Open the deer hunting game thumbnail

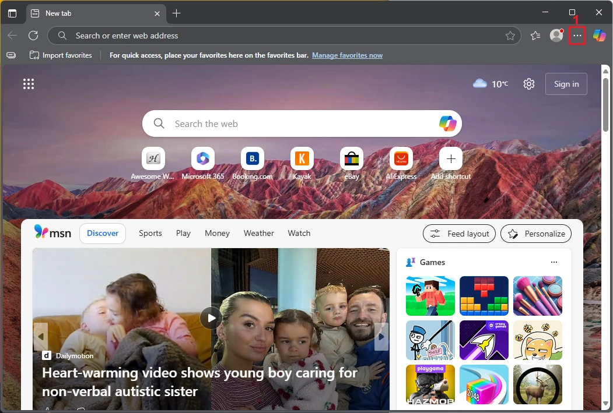point(538,384)
